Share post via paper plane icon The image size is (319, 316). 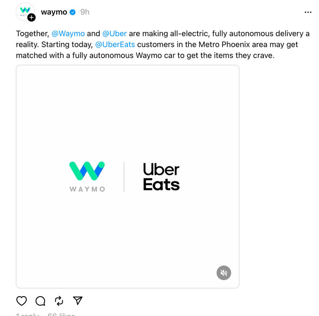coord(78,300)
